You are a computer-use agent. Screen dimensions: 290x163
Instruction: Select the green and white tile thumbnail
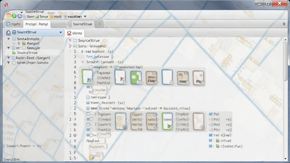tap(136, 78)
